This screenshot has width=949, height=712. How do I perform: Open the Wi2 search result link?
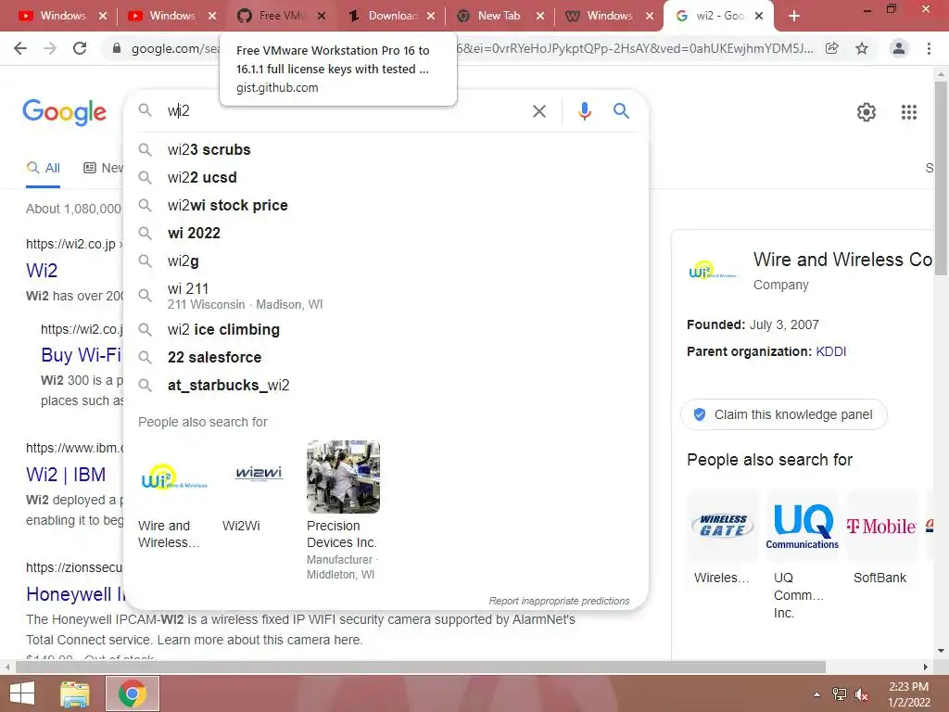(x=42, y=270)
